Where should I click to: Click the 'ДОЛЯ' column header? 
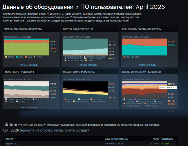pyautogui.click(x=155, y=139)
